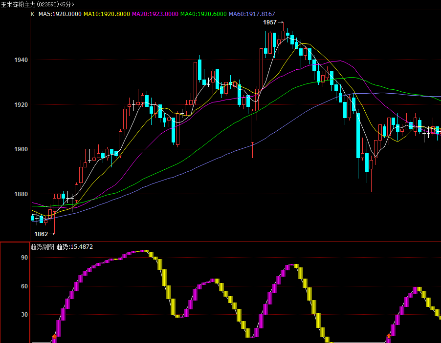Viewport: 441px width, 343px height.
Task: Click the 1920 price axis label
Action: click(x=21, y=105)
